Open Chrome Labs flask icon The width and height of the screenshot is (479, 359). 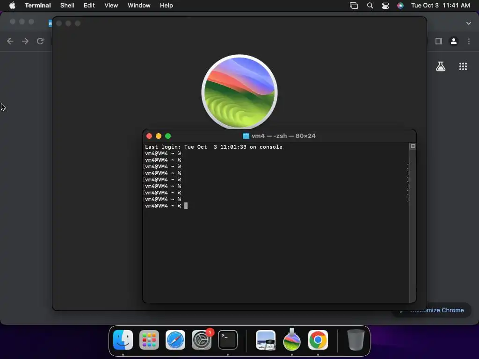[441, 66]
